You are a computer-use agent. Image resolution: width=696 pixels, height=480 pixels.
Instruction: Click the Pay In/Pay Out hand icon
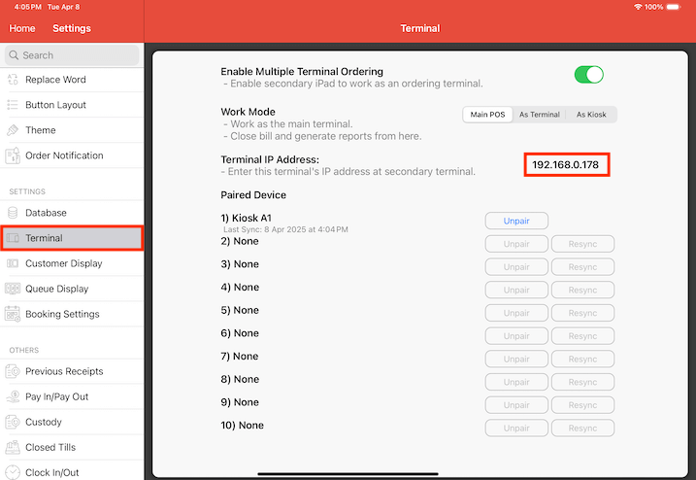tap(13, 396)
